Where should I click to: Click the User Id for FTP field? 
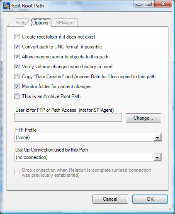68,118
